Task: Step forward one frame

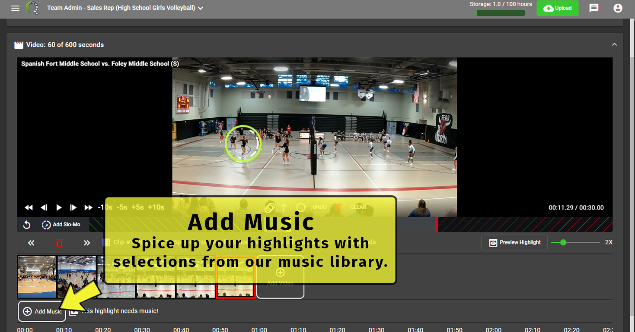Action: (x=73, y=207)
